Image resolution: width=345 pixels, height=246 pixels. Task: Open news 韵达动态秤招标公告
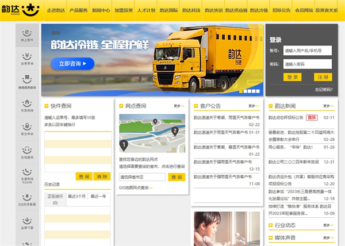pos(286,118)
